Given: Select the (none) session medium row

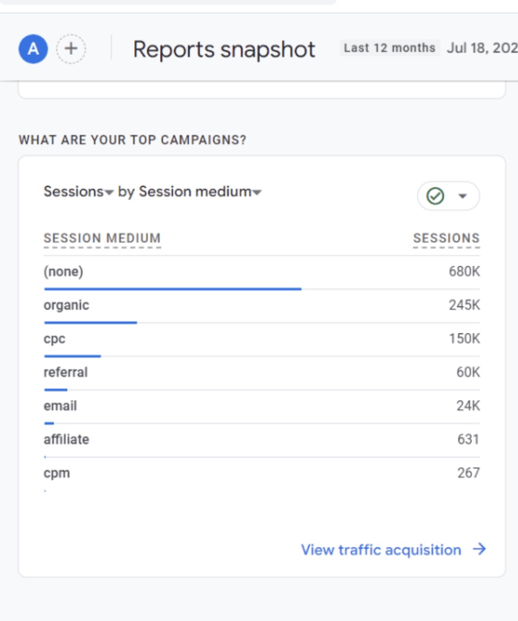Looking at the screenshot, I should coord(63,271).
